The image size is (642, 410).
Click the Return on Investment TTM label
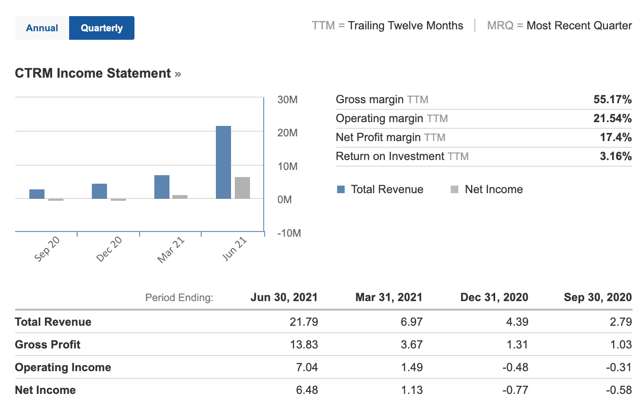tap(402, 156)
